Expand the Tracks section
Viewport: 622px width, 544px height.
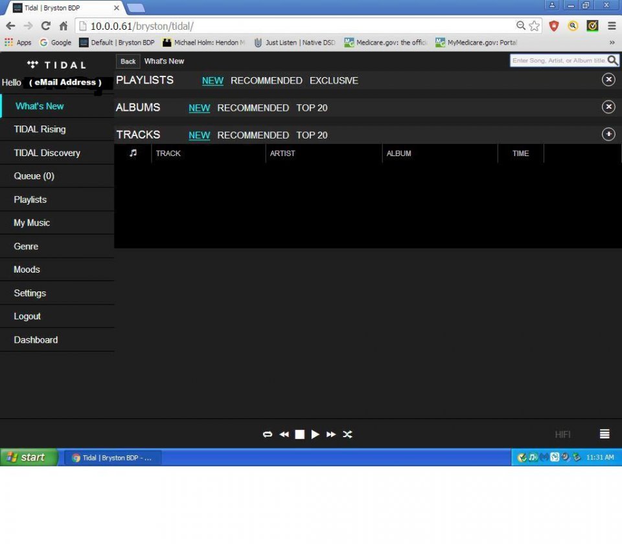pyautogui.click(x=608, y=134)
